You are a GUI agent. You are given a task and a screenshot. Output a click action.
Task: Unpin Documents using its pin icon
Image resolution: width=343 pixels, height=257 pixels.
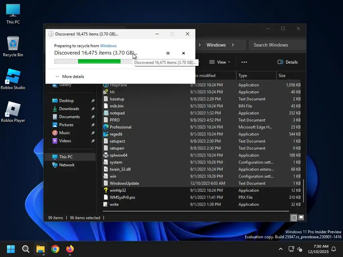tap(93, 117)
